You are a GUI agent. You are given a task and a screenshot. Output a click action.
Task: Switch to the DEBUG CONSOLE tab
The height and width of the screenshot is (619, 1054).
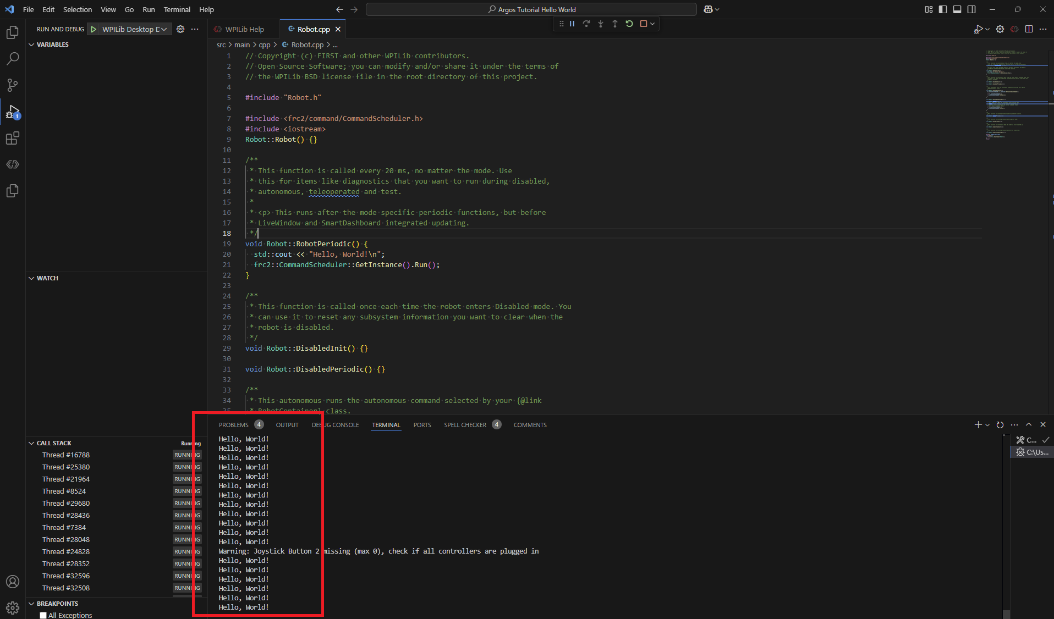(335, 425)
